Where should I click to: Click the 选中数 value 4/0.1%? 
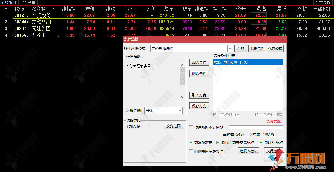pyautogui.click(x=272, y=135)
